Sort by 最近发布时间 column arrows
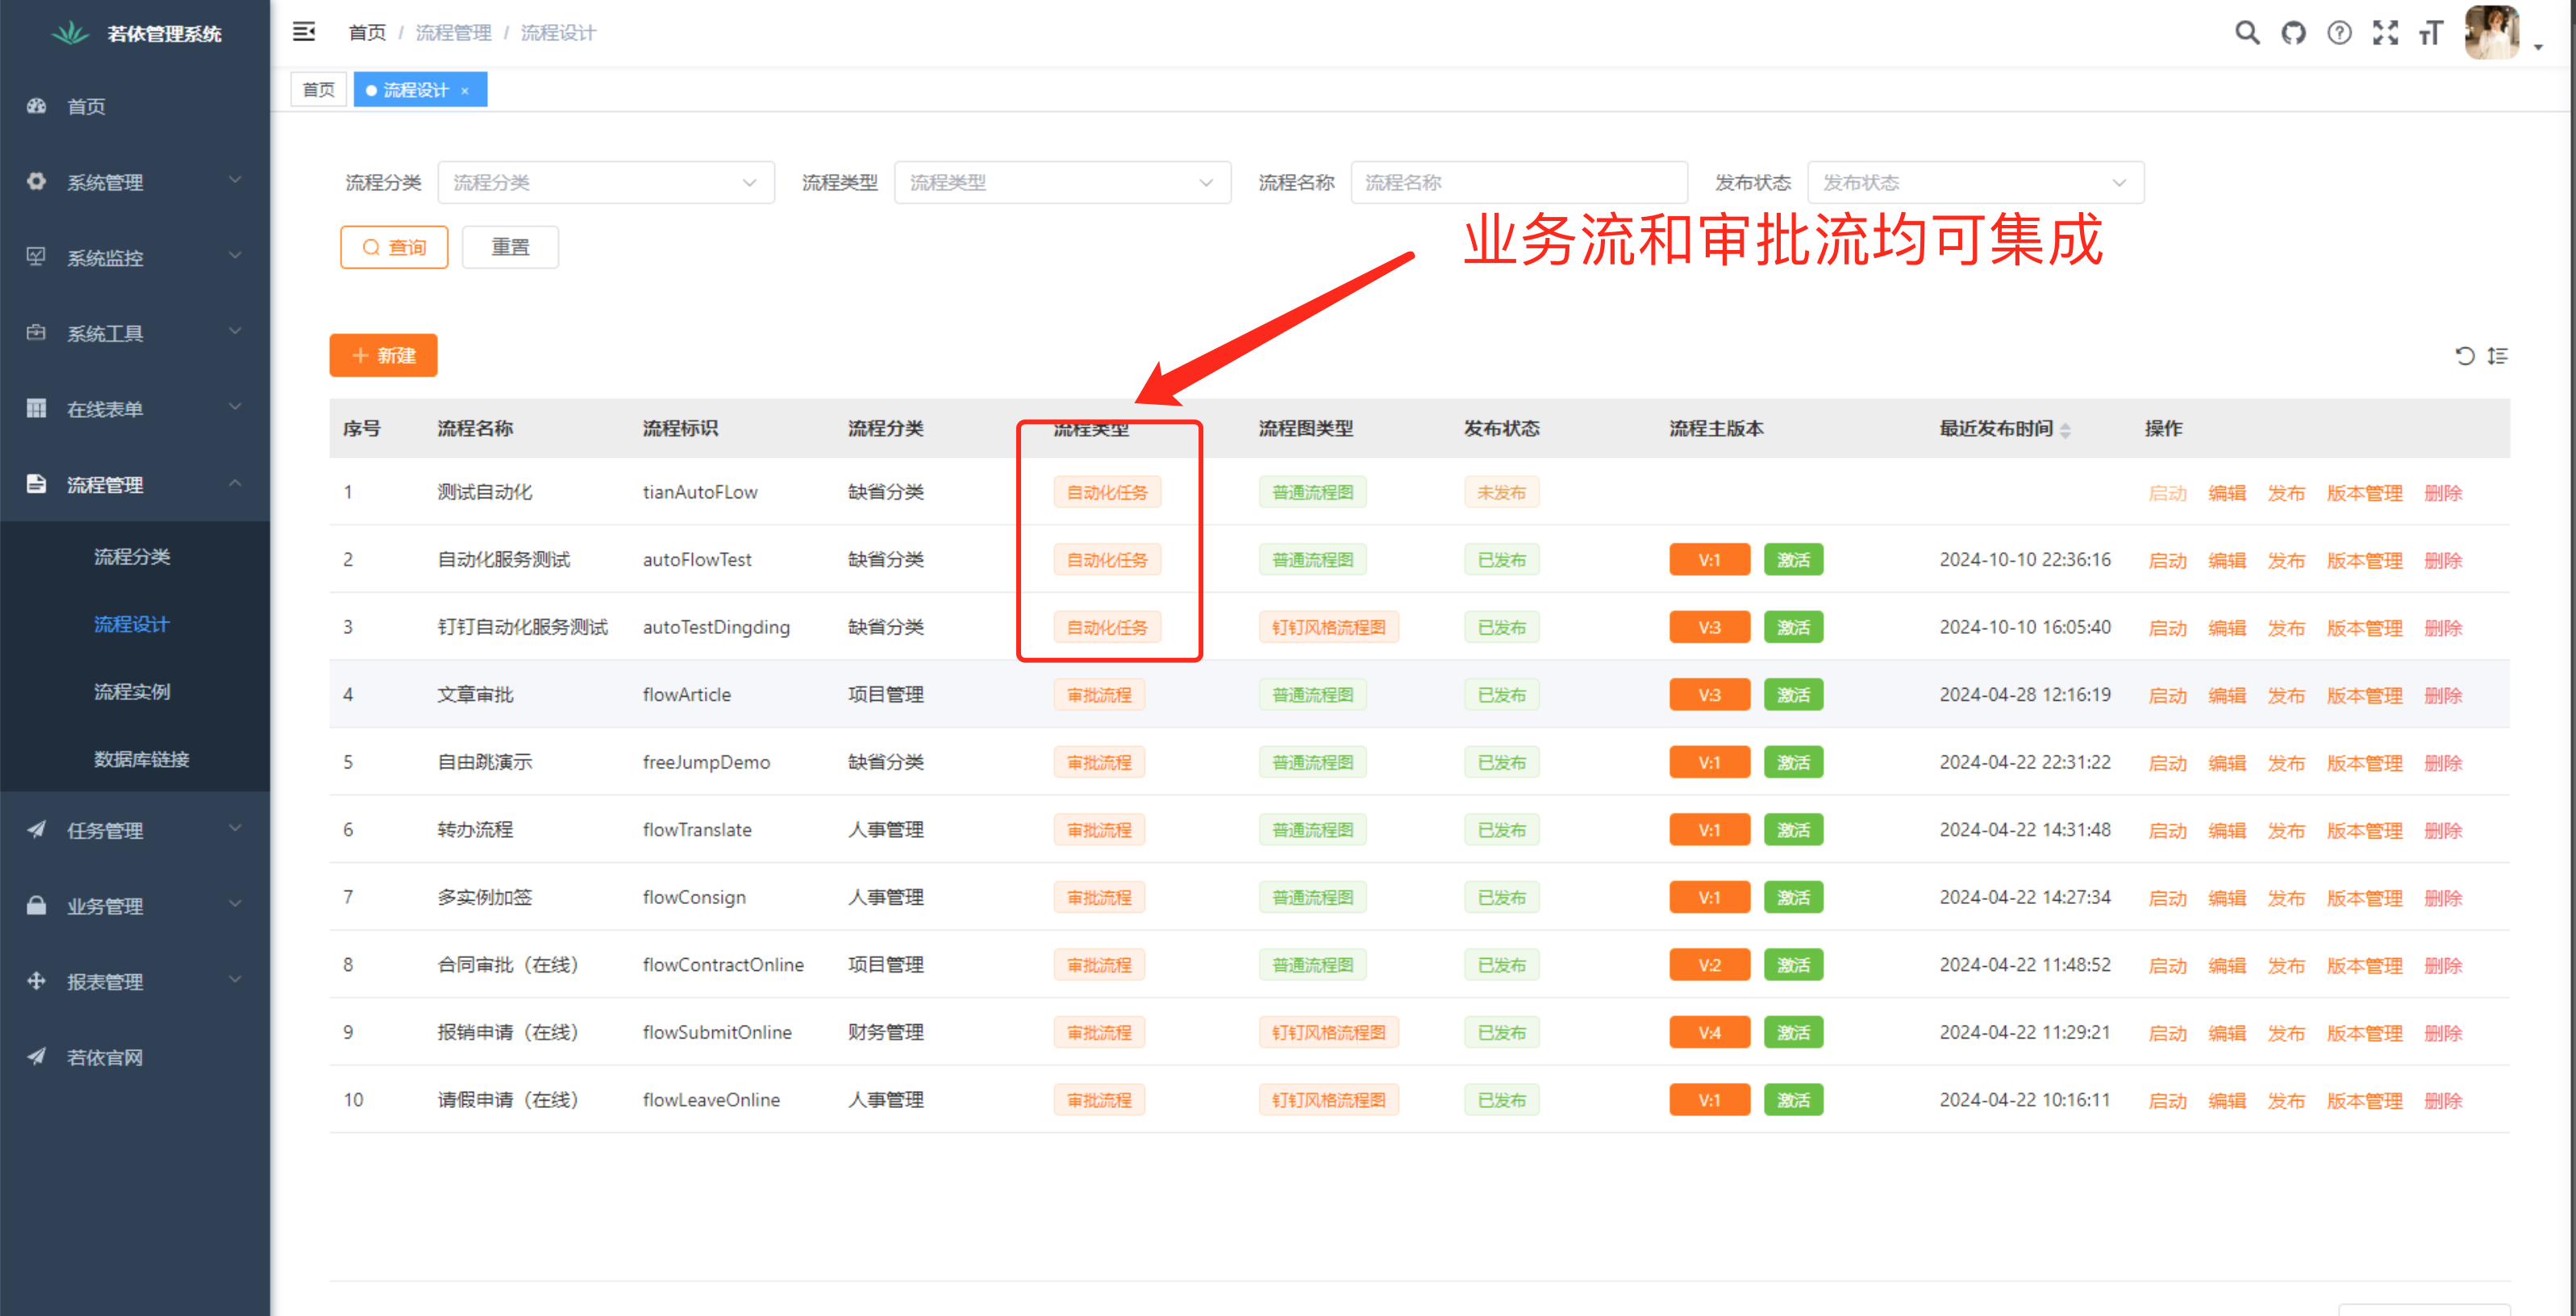2576x1316 pixels. pos(2065,430)
